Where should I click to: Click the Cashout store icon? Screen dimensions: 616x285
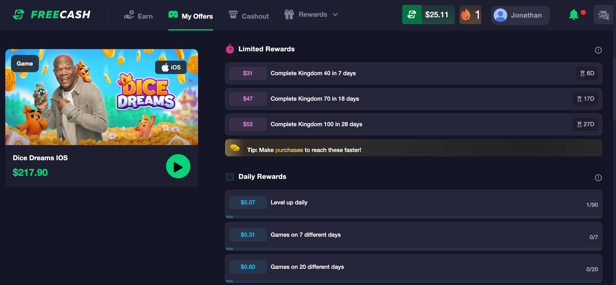point(233,15)
